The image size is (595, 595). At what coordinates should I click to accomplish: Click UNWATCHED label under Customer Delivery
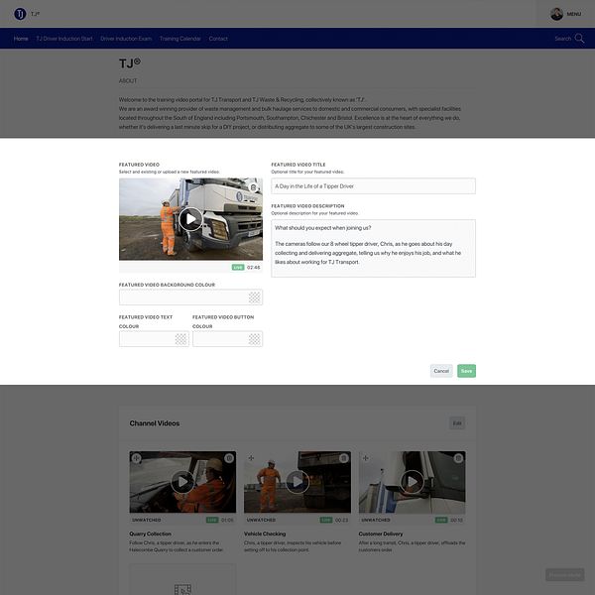tap(376, 520)
